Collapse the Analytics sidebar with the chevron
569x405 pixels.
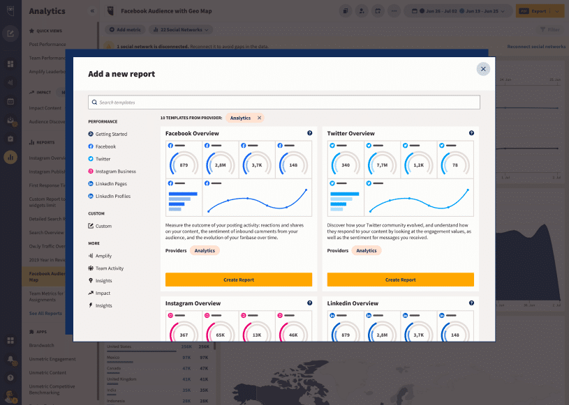pos(91,10)
